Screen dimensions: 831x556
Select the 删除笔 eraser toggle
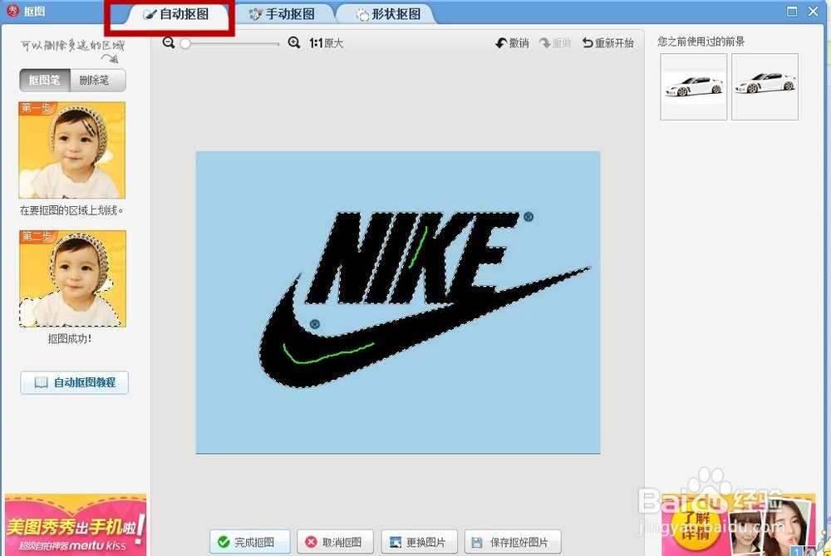98,81
